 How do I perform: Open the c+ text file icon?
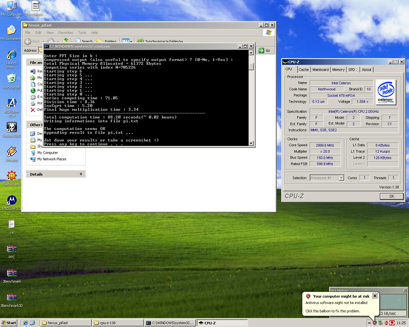(12, 227)
